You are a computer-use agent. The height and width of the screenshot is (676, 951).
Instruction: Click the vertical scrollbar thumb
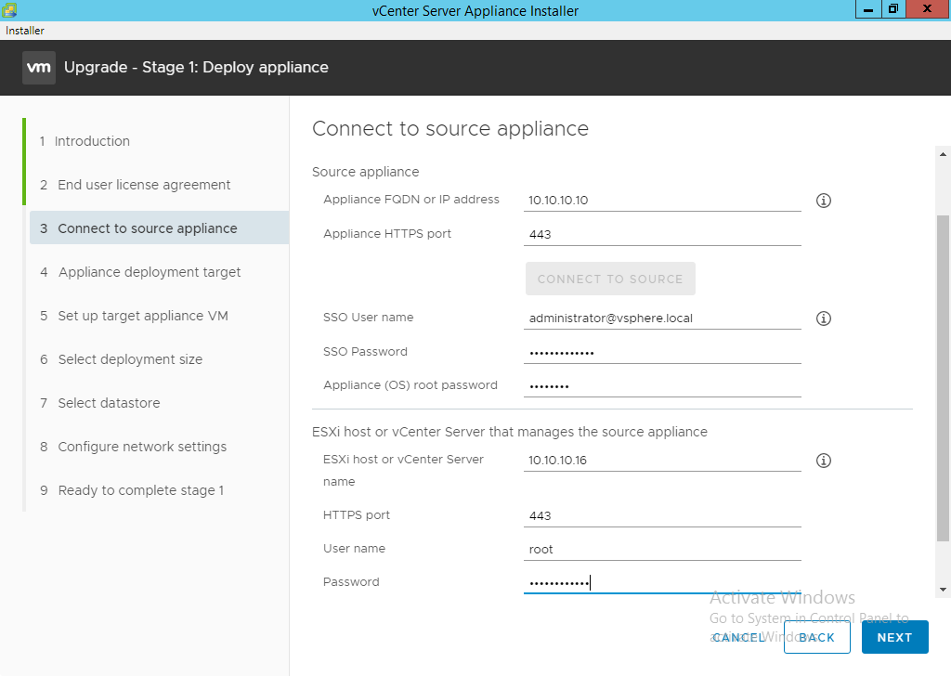click(x=943, y=378)
